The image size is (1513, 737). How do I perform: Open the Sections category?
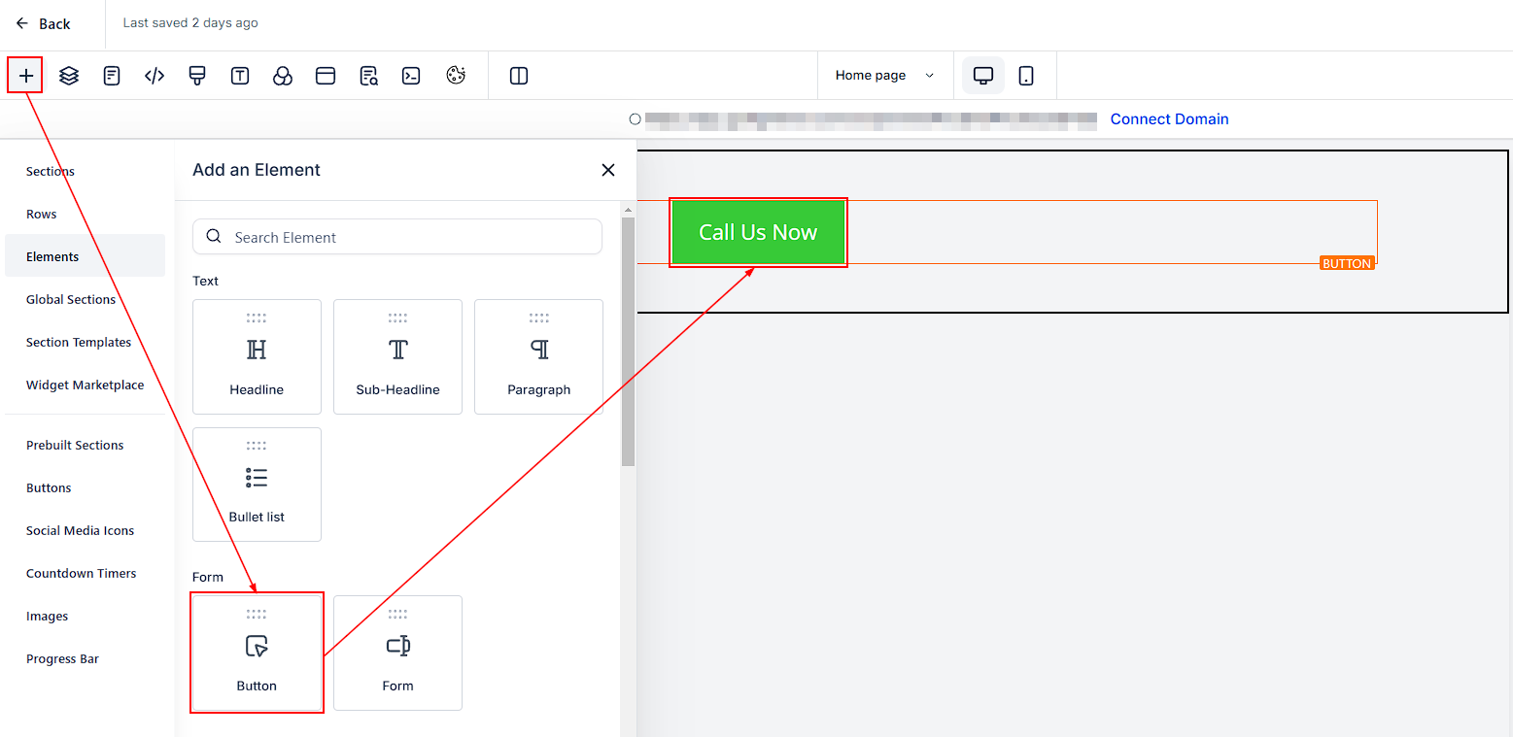(x=51, y=171)
